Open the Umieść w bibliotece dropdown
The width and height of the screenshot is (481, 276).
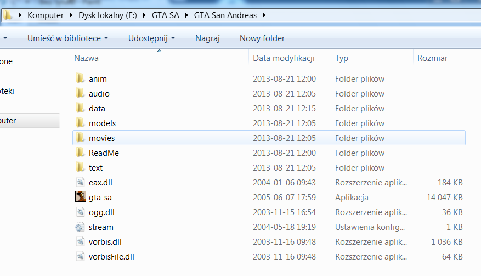[68, 38]
